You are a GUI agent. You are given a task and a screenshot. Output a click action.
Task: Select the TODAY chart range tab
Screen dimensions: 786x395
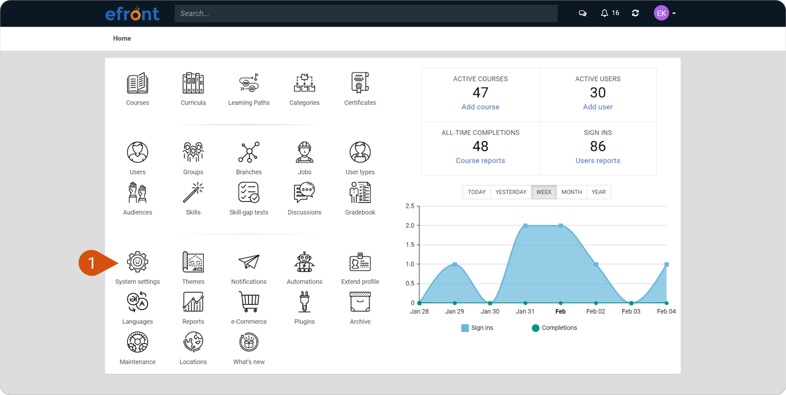coord(477,192)
